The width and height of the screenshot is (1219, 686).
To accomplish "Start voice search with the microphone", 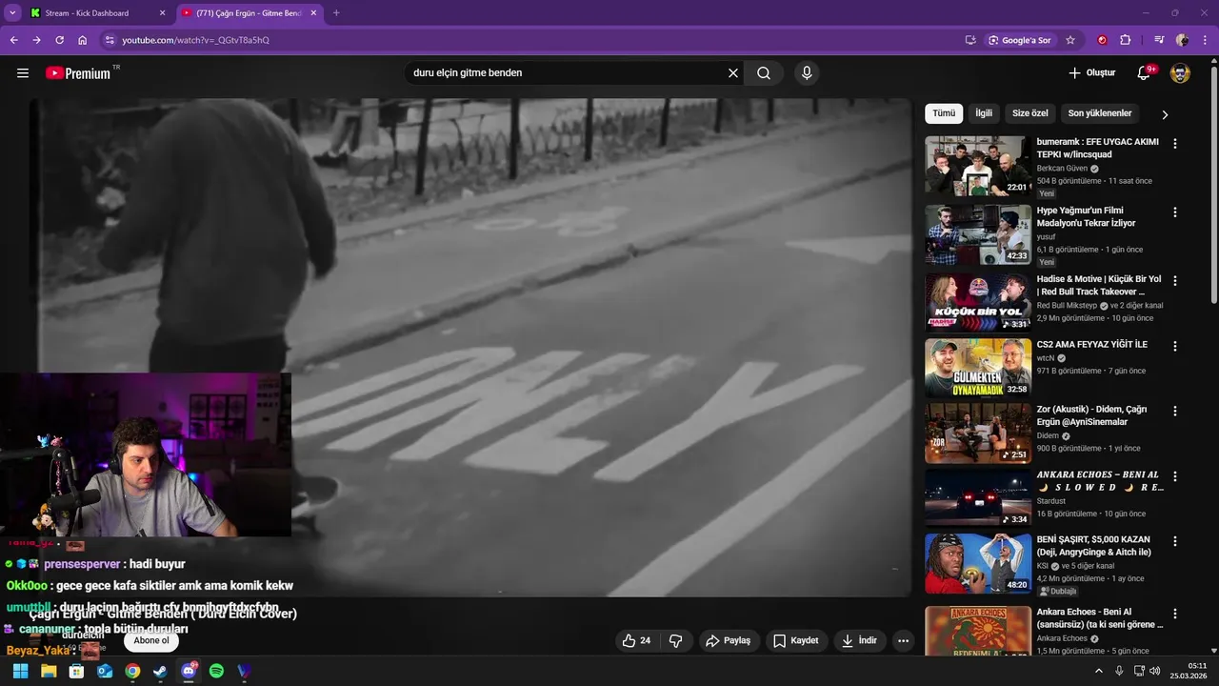I will 807,73.
